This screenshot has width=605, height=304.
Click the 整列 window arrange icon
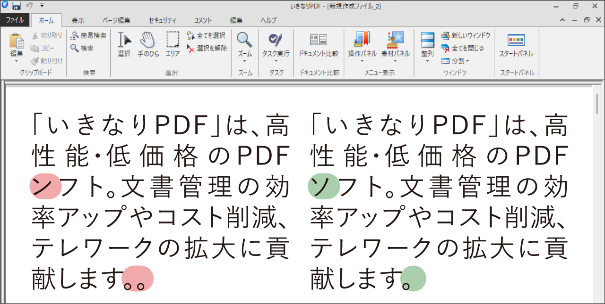(427, 41)
